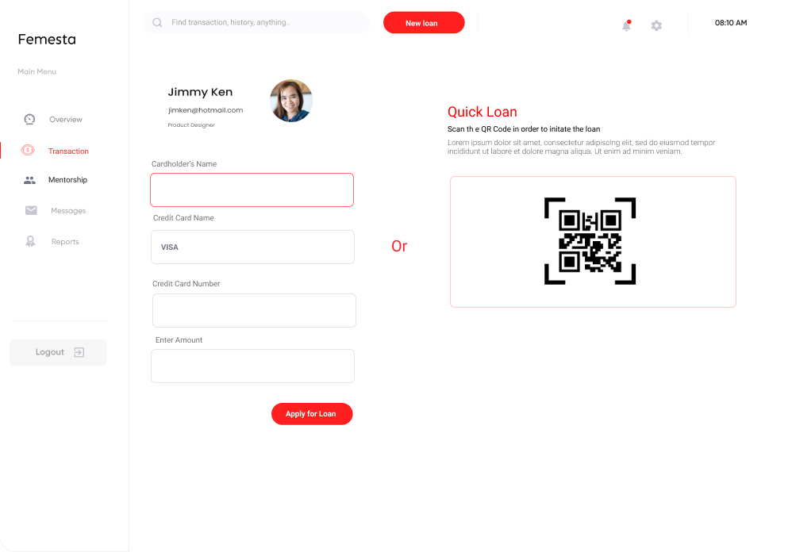
Task: Open the Reports section
Action: coord(65,242)
